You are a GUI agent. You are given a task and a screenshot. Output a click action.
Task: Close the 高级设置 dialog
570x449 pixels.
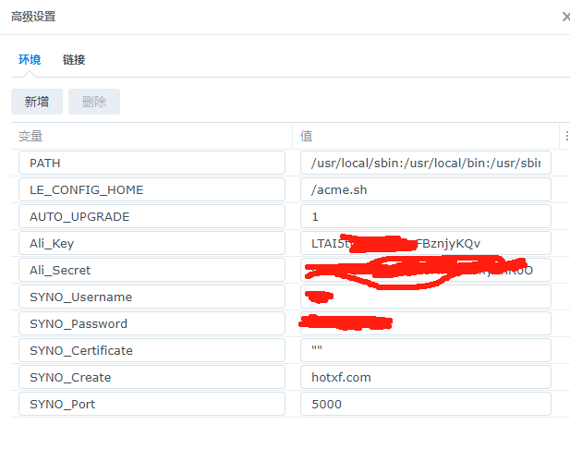(564, 17)
